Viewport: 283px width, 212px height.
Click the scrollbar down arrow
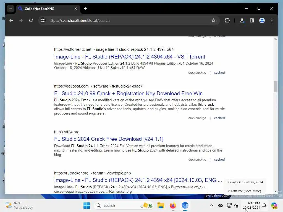(x=276, y=191)
